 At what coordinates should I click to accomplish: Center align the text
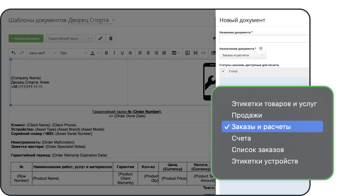coord(148,53)
